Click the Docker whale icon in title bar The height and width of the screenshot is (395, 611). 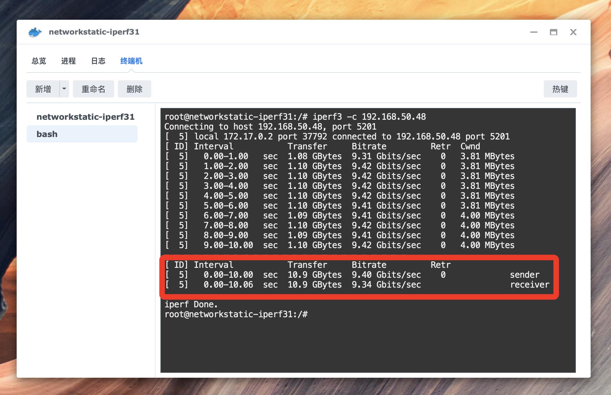pyautogui.click(x=35, y=32)
